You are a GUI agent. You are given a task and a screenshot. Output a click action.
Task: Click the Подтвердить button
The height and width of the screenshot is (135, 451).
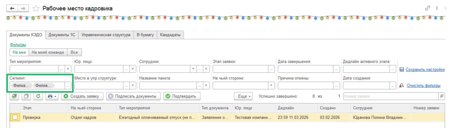pyautogui.click(x=182, y=96)
